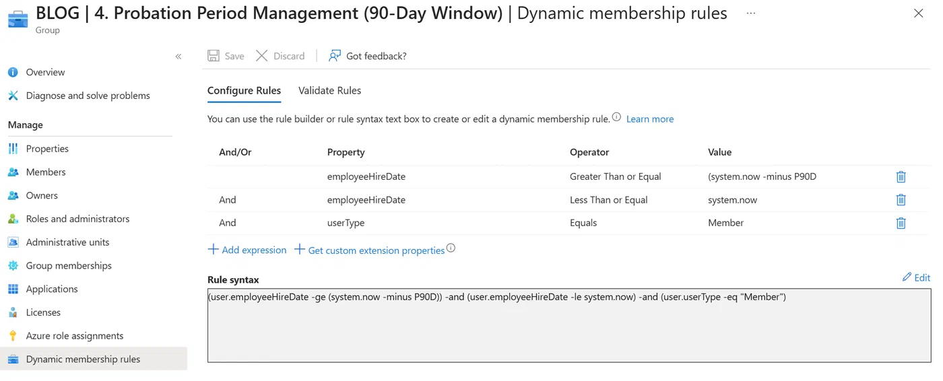Click inside the Rule syntax text box

click(x=569, y=326)
